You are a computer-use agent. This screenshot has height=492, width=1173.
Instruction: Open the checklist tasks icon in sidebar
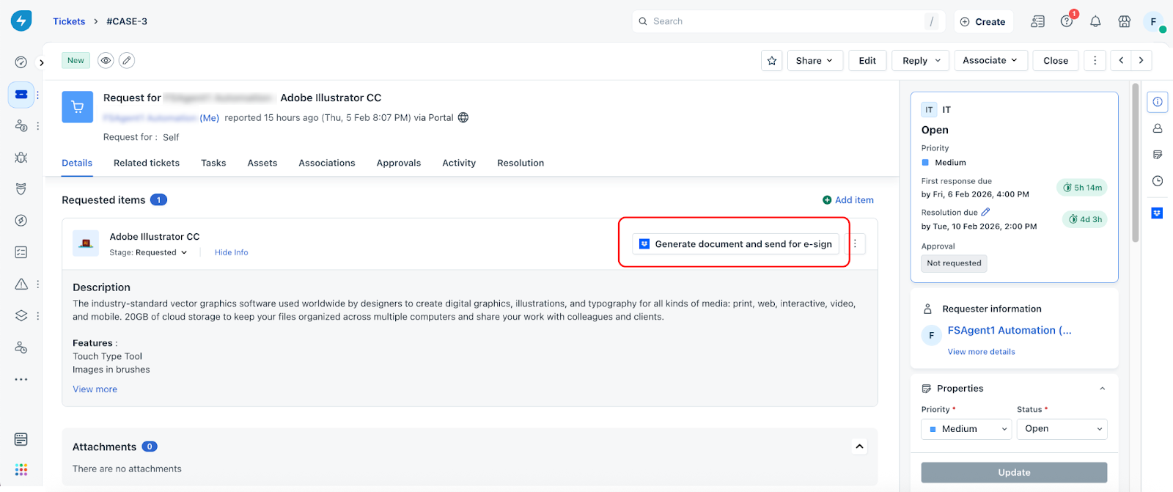click(x=21, y=252)
